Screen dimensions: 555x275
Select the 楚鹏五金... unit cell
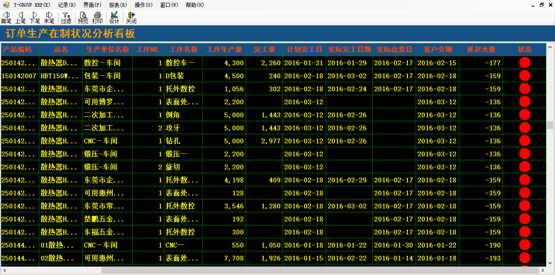tap(108, 219)
